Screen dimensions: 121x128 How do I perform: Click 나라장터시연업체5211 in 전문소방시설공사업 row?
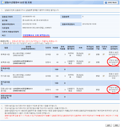(23, 89)
